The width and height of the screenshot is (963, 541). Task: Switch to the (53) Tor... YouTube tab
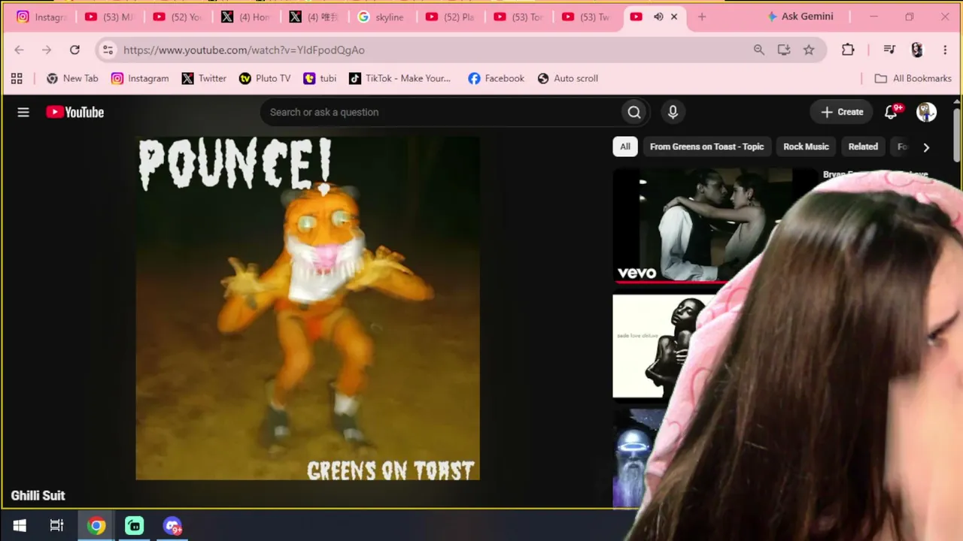click(520, 17)
